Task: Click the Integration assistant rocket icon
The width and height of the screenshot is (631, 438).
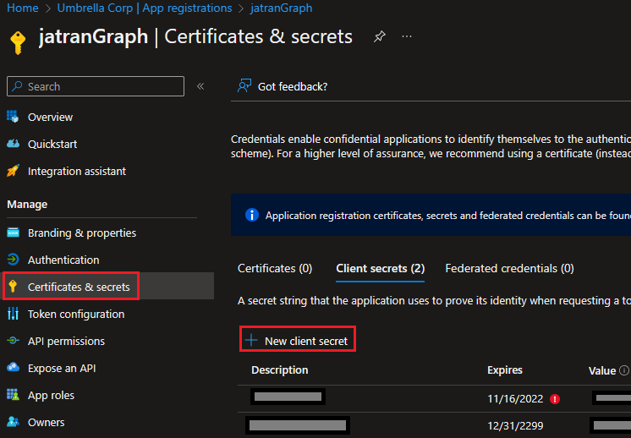Action: coord(13,171)
